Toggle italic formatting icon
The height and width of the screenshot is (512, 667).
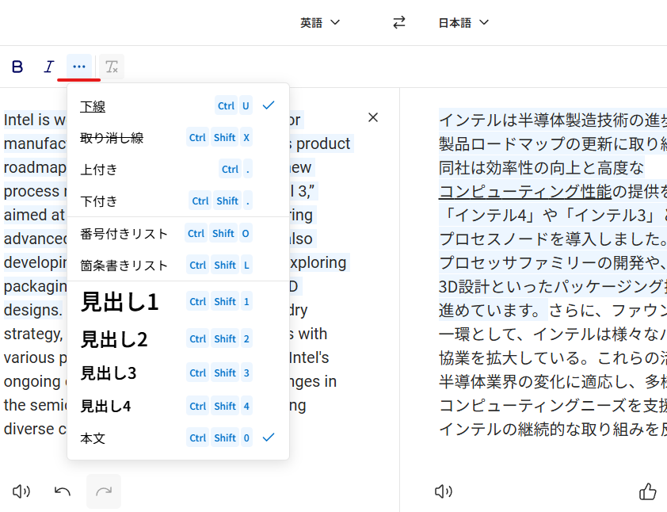[48, 67]
